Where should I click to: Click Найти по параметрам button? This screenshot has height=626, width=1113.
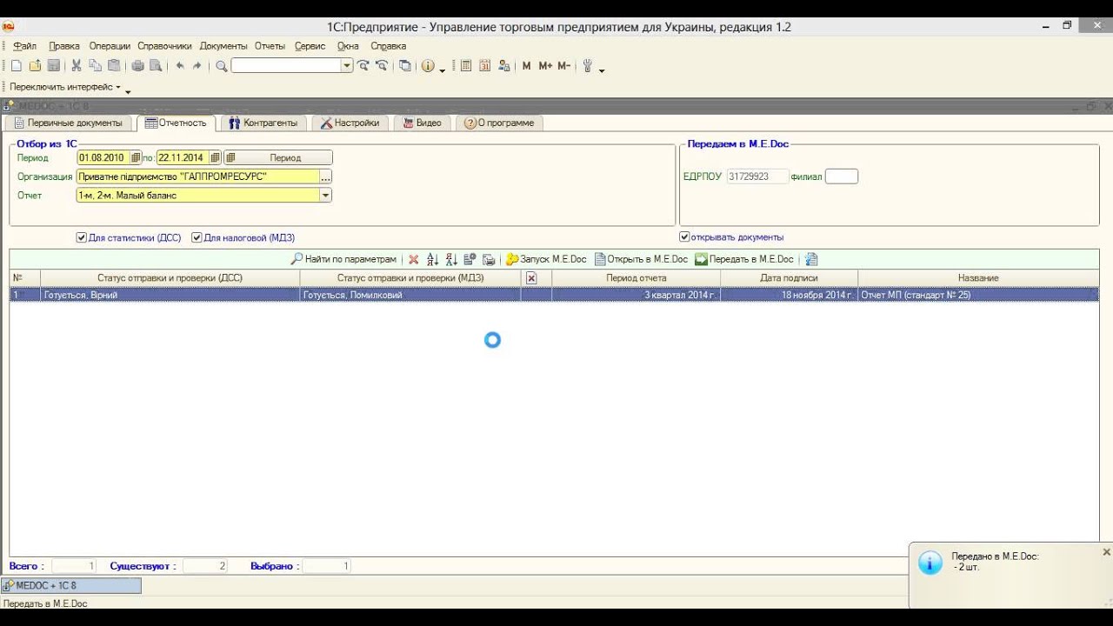(343, 259)
